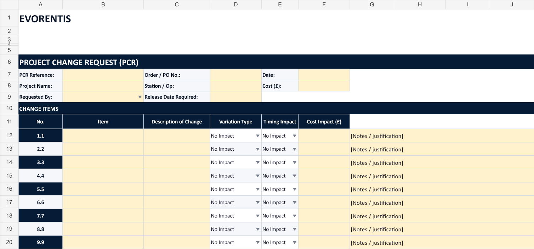Screen dimensions: 534x249
Task: Click item number 7.7 cell
Action: point(40,216)
